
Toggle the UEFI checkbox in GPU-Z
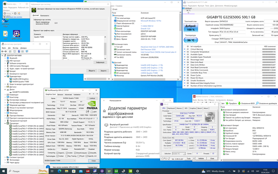tap(92, 112)
